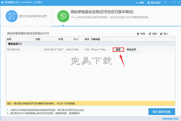Open the 续期 shopping cart renewal

pyautogui.click(x=140, y=3)
